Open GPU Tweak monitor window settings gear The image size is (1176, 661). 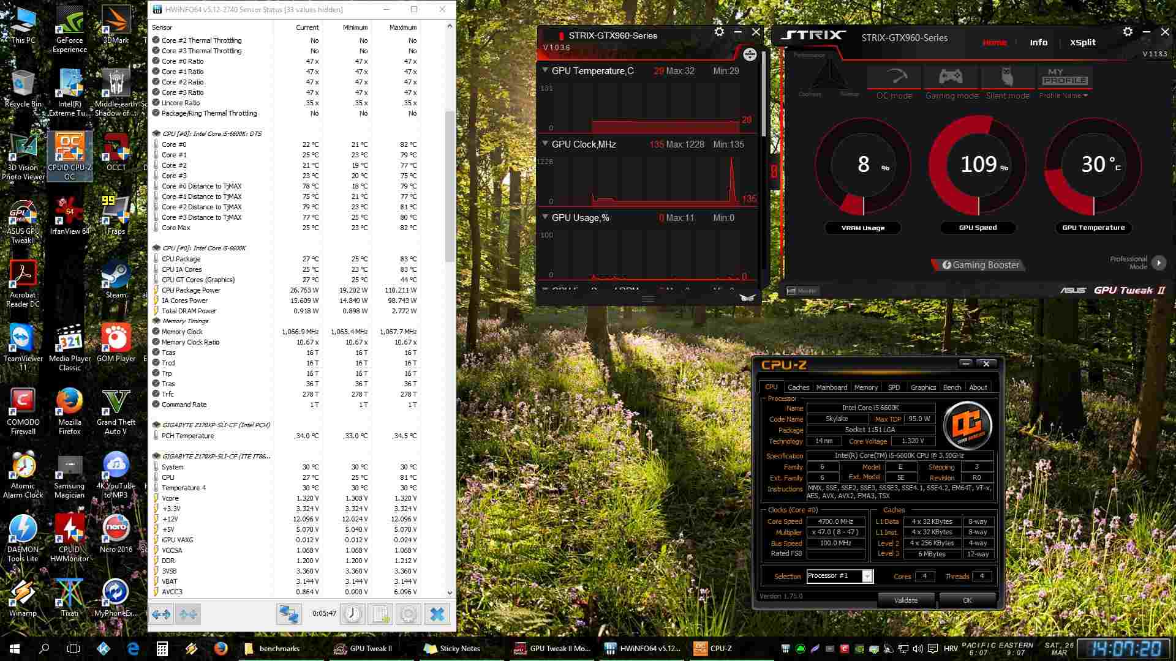coord(719,32)
